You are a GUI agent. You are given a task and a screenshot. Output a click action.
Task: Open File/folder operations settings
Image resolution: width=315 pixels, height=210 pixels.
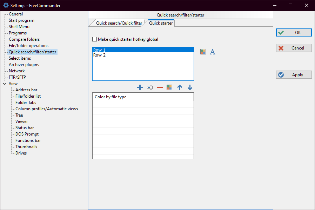[x=28, y=46]
